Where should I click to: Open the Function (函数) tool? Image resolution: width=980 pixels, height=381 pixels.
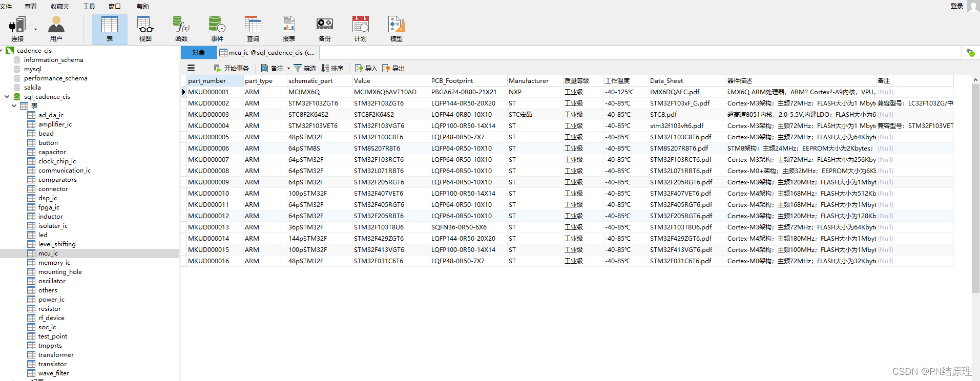tap(181, 29)
